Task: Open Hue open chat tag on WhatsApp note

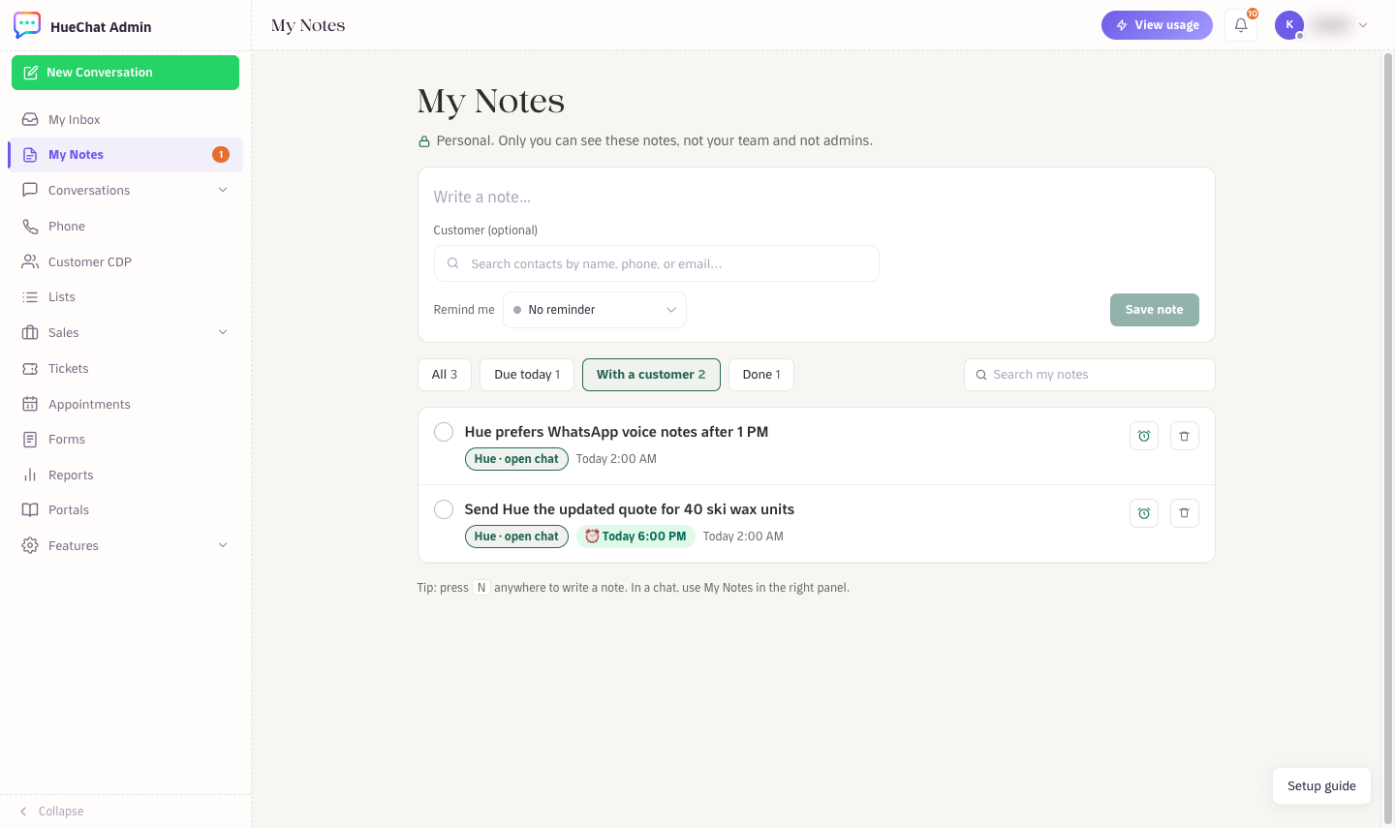Action: 516,459
